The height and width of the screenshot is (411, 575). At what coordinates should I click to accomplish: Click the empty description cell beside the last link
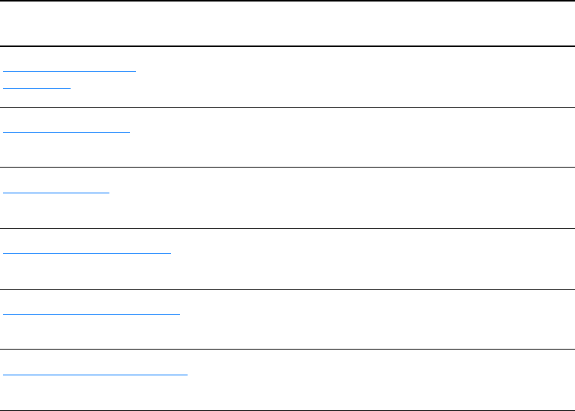tap(380, 380)
